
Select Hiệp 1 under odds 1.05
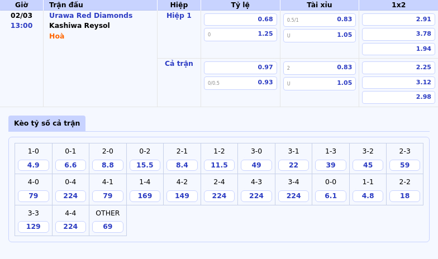(x=320, y=36)
